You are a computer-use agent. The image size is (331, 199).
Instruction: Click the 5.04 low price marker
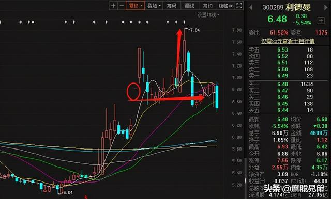coord(68,192)
